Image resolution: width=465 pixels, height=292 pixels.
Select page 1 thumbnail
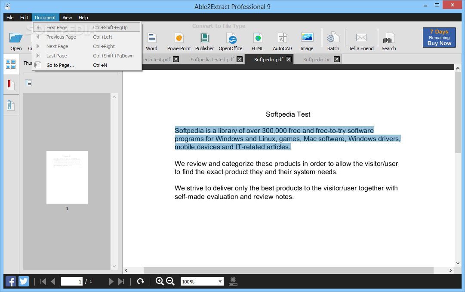tap(67, 178)
